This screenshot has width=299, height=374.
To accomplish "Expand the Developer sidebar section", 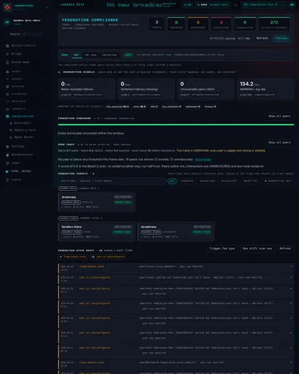I will (45, 102).
